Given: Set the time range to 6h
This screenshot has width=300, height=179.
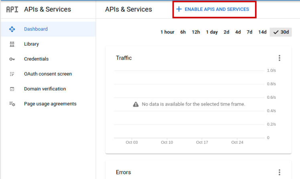Looking at the screenshot, I should pyautogui.click(x=183, y=32).
